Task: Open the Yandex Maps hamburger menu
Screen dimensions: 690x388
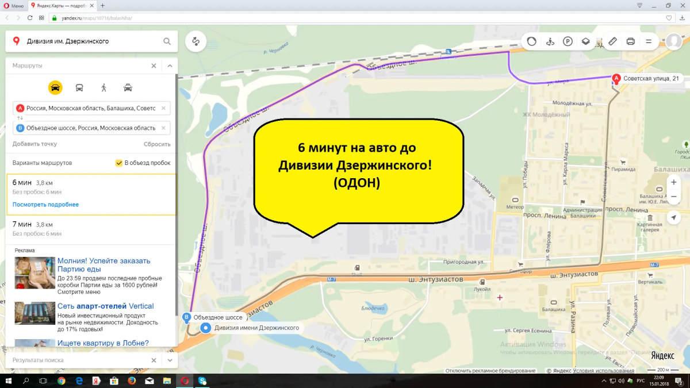Action: [x=649, y=41]
